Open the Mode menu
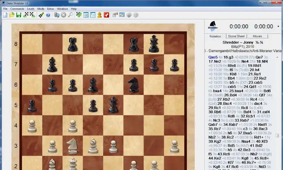The image size is (283, 170). pyautogui.click(x=41, y=8)
